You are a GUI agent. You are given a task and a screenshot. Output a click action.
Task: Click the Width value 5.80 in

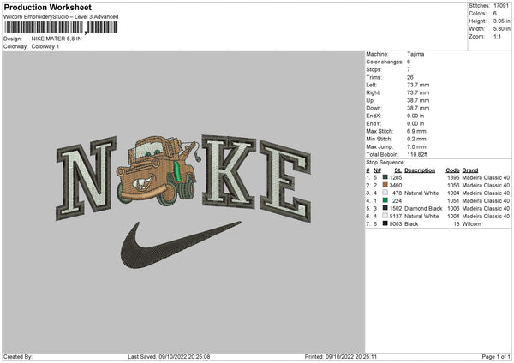pos(501,29)
